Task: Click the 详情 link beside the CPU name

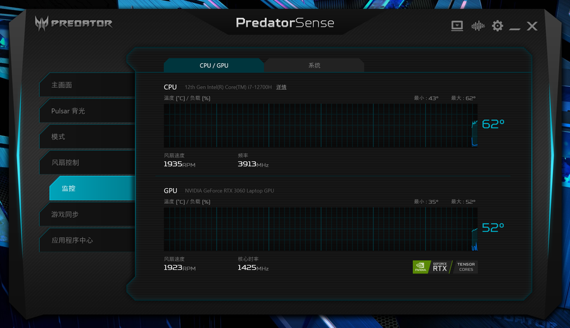Action: coord(281,87)
